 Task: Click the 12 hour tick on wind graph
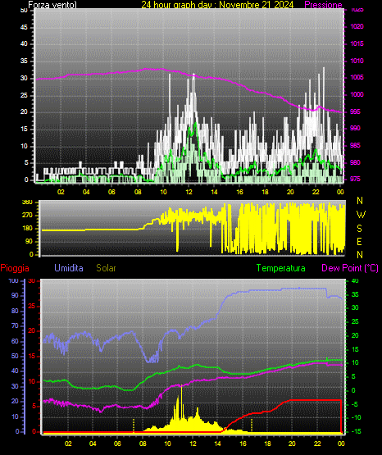pos(189,192)
